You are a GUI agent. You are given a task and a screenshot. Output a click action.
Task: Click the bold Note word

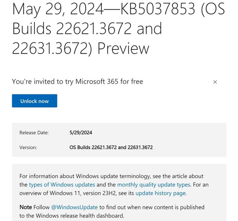click(x=26, y=207)
